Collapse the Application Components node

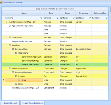point(10,26)
